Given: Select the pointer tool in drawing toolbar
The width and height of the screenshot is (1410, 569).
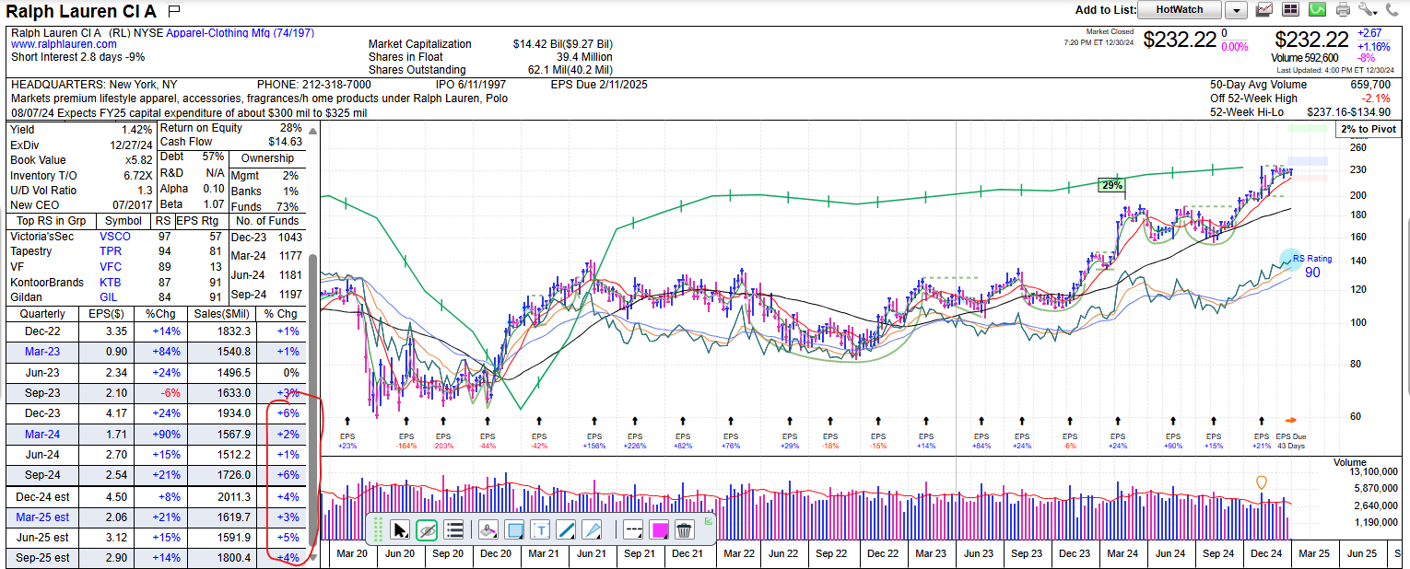Looking at the screenshot, I should pyautogui.click(x=400, y=529).
